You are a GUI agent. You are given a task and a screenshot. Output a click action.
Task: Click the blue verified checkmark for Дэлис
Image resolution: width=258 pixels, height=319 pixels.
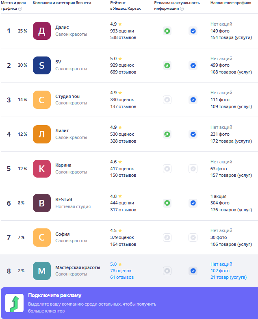click(x=193, y=31)
